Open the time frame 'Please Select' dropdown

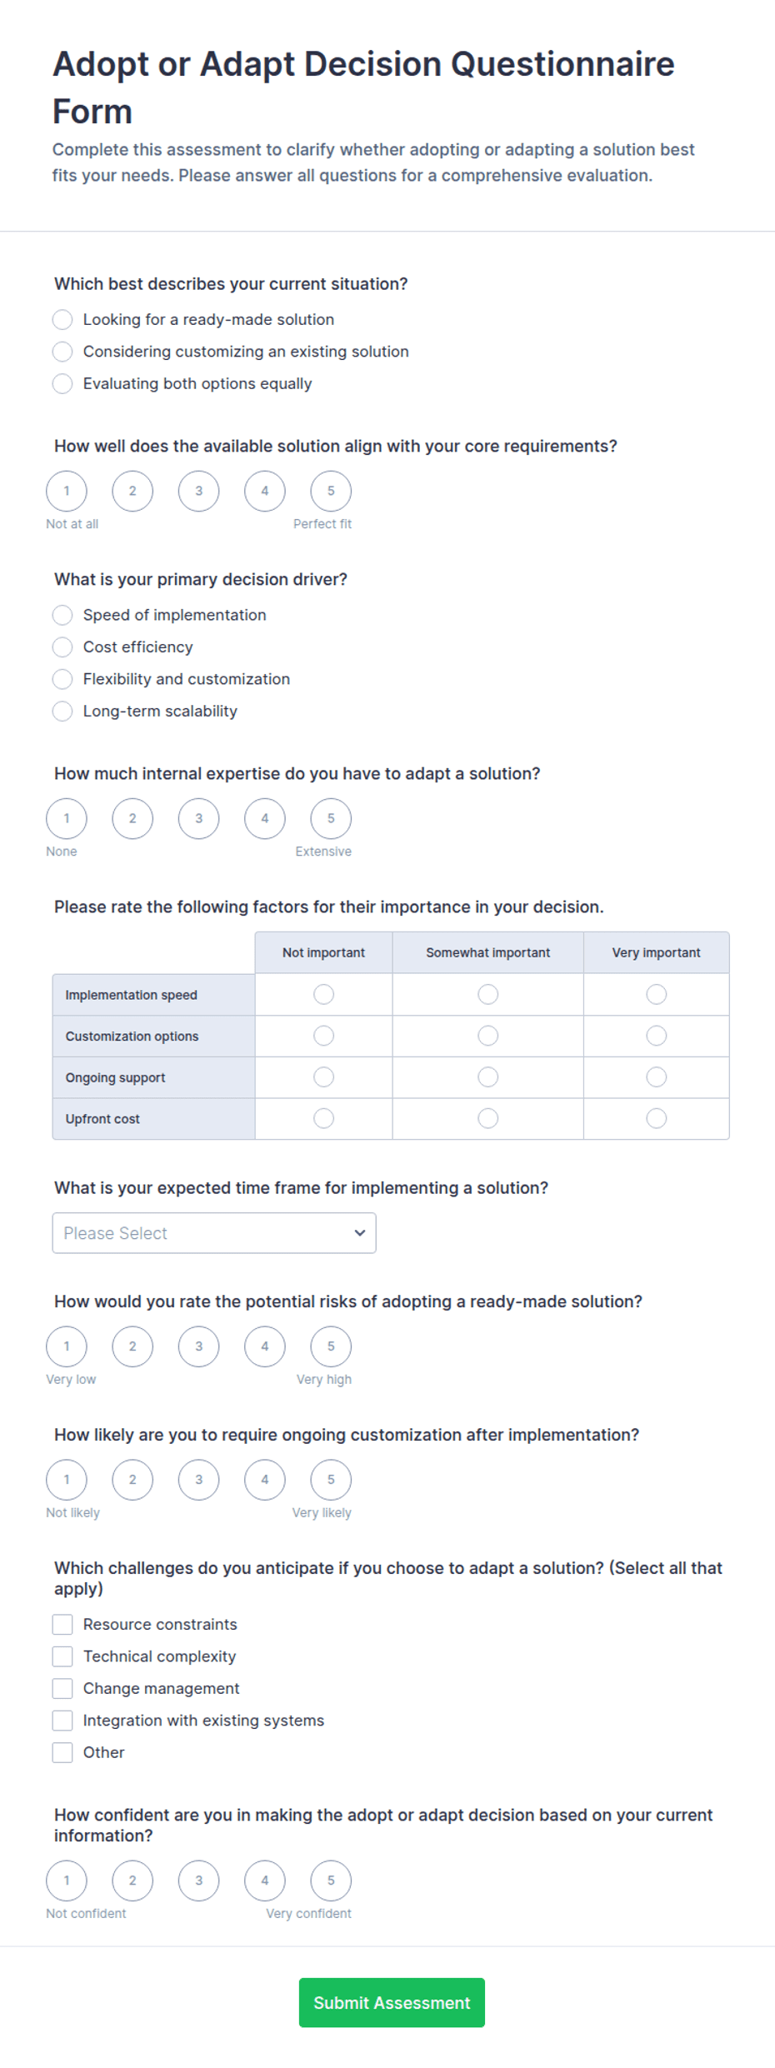coord(214,1233)
